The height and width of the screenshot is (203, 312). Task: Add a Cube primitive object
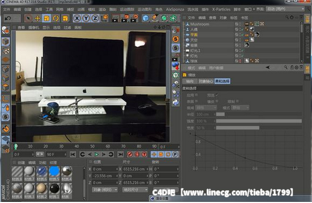(146, 18)
